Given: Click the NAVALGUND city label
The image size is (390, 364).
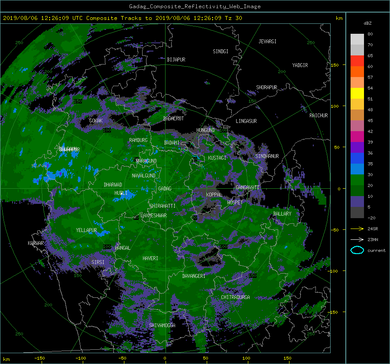Looking at the screenshot, I should (143, 176).
